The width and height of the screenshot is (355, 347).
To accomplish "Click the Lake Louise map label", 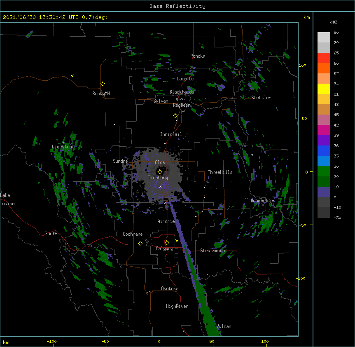I will (x=7, y=199).
